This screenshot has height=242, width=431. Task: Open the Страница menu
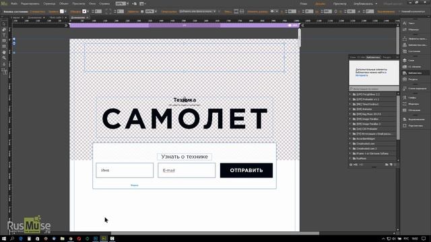pos(49,4)
